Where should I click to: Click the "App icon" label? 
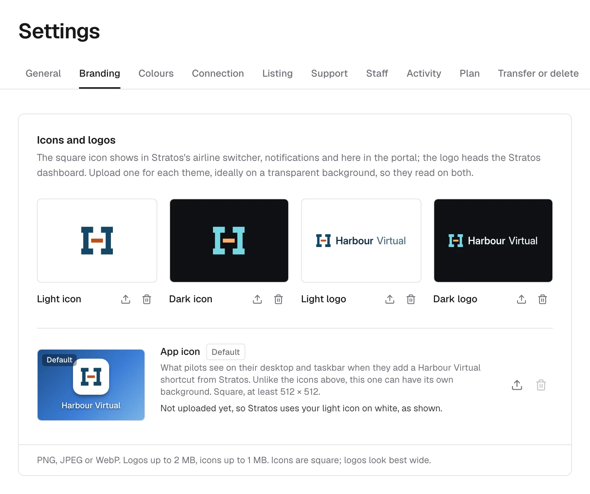pos(180,352)
